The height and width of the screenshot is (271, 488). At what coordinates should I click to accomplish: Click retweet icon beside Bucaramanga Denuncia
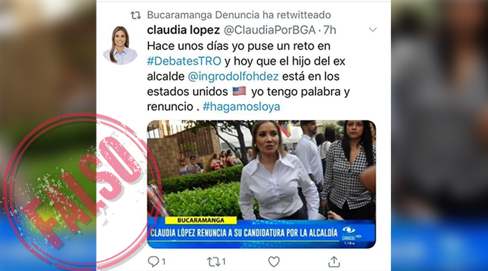(x=136, y=15)
